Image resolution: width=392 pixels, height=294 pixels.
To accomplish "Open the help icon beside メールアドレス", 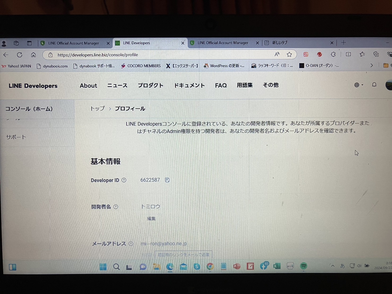I will click(x=131, y=244).
